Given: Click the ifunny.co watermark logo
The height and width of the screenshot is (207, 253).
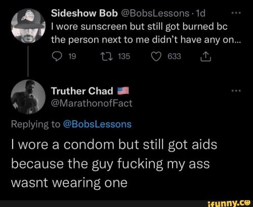Looking at the screenshot, I should 229,203.
